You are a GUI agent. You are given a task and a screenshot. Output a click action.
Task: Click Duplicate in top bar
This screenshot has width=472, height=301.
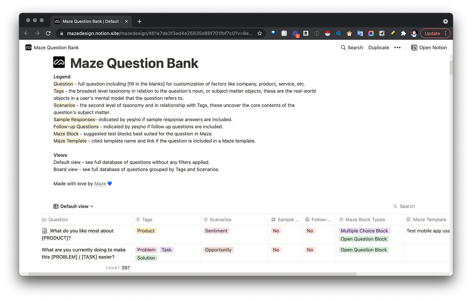click(379, 48)
